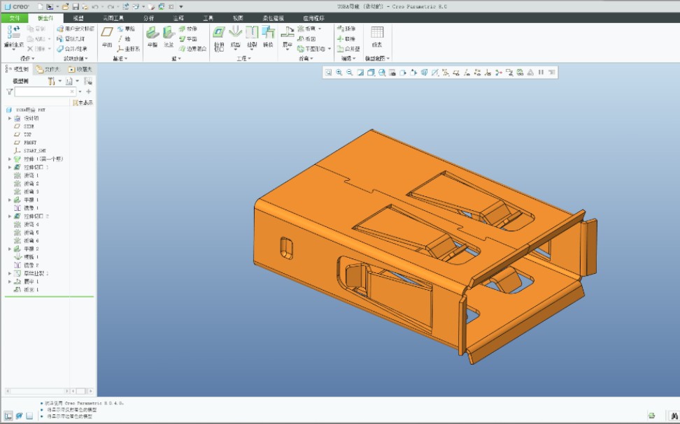Select FRONT datum plane in model tree
The width and height of the screenshot is (680, 424).
29,142
